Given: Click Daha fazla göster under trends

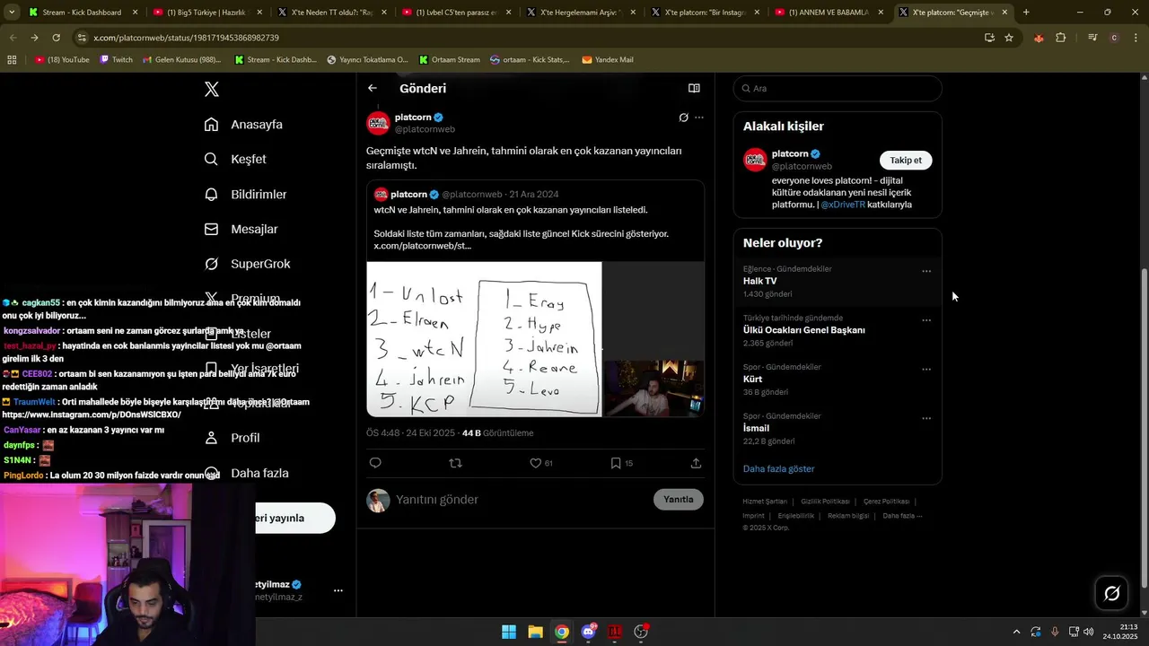Looking at the screenshot, I should [x=778, y=468].
